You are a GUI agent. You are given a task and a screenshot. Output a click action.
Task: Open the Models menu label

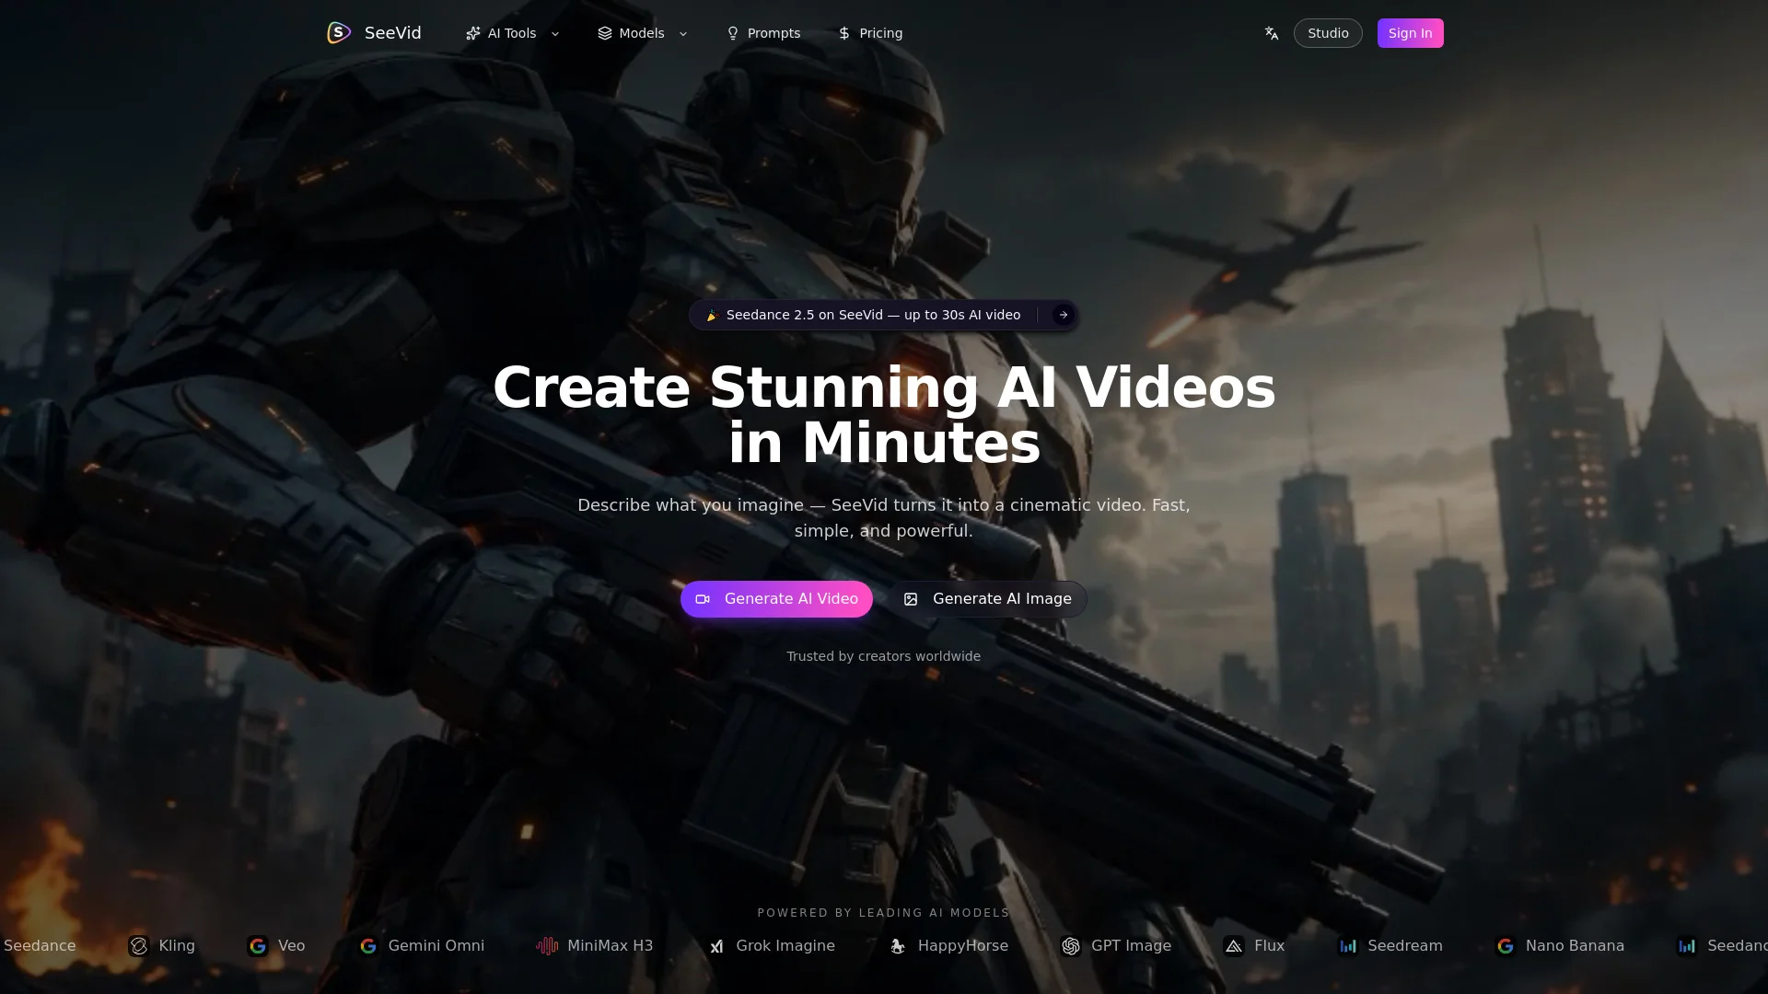point(642,33)
